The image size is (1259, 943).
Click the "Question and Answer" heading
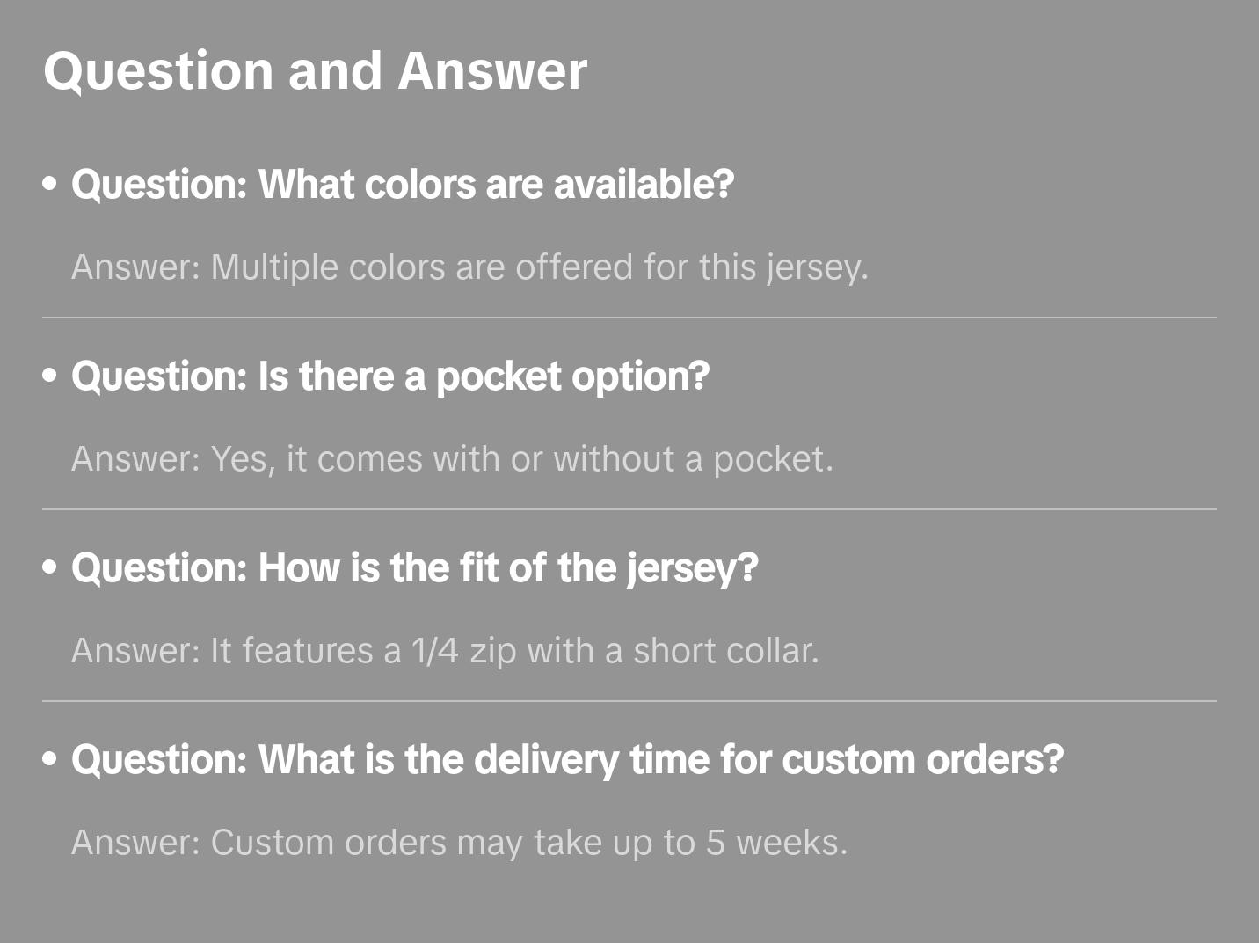tap(315, 70)
